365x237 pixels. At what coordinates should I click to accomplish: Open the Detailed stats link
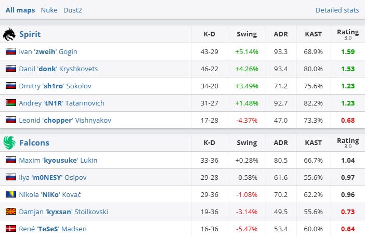pos(337,10)
